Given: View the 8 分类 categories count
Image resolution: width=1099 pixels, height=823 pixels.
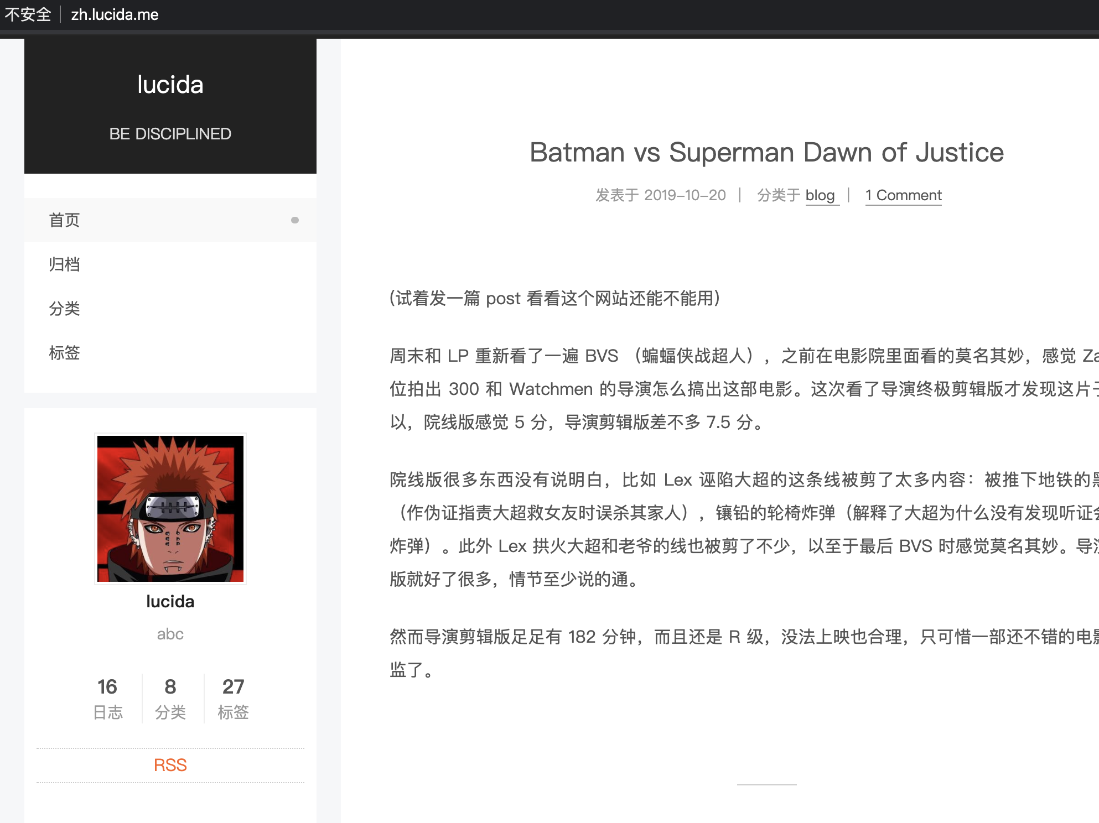Looking at the screenshot, I should click(170, 698).
